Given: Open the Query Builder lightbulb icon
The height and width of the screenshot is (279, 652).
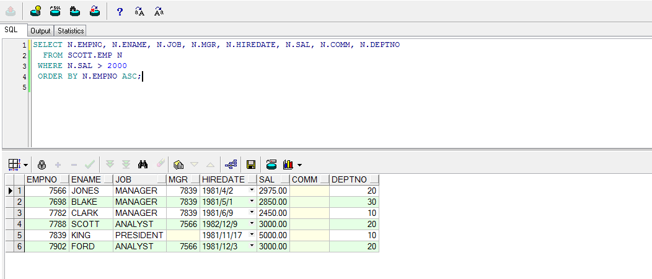Looking at the screenshot, I should [36, 11].
